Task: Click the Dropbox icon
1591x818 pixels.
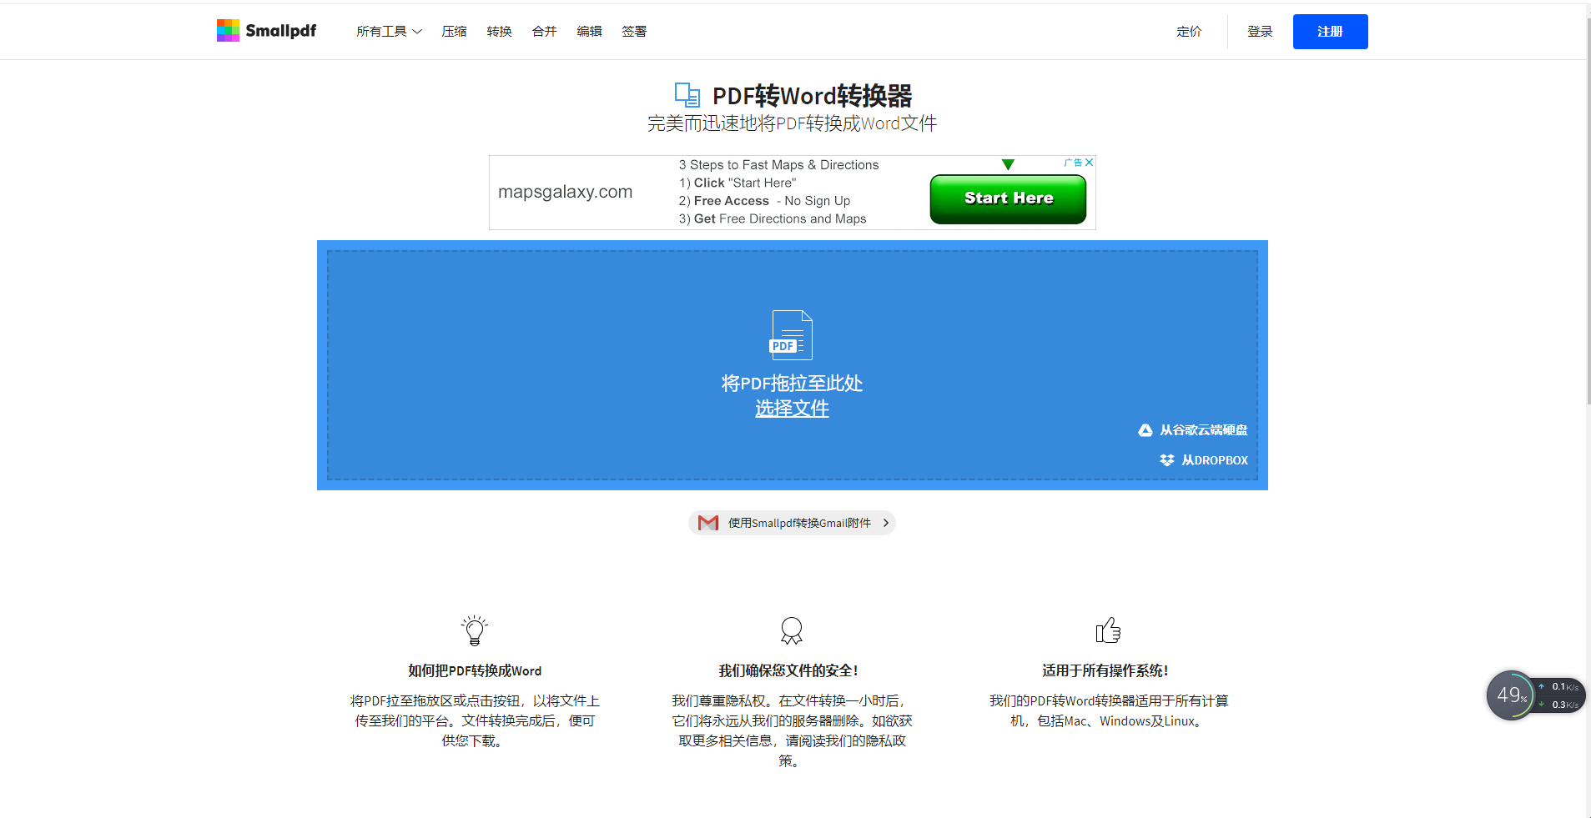Action: tap(1166, 460)
